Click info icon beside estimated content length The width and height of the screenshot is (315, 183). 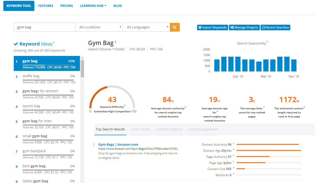point(304,107)
